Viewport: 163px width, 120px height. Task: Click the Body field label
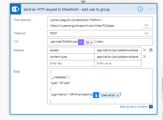pos(17,71)
